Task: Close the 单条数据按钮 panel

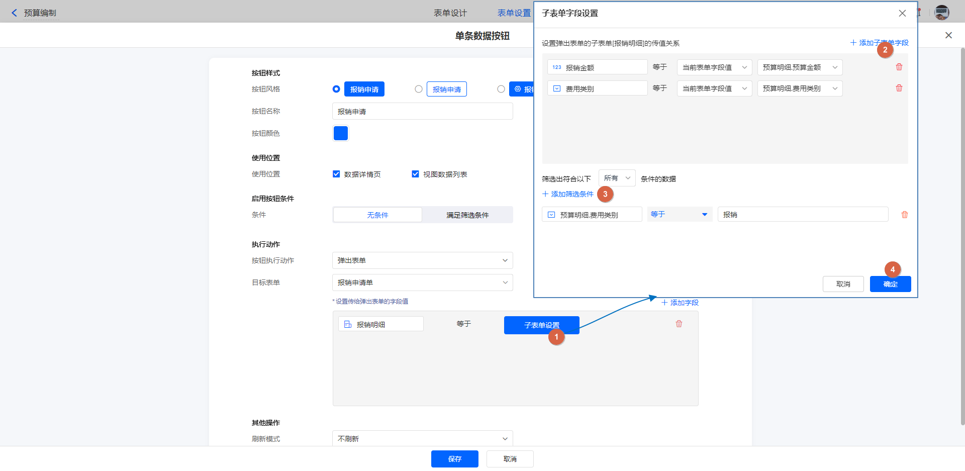Action: 948,35
